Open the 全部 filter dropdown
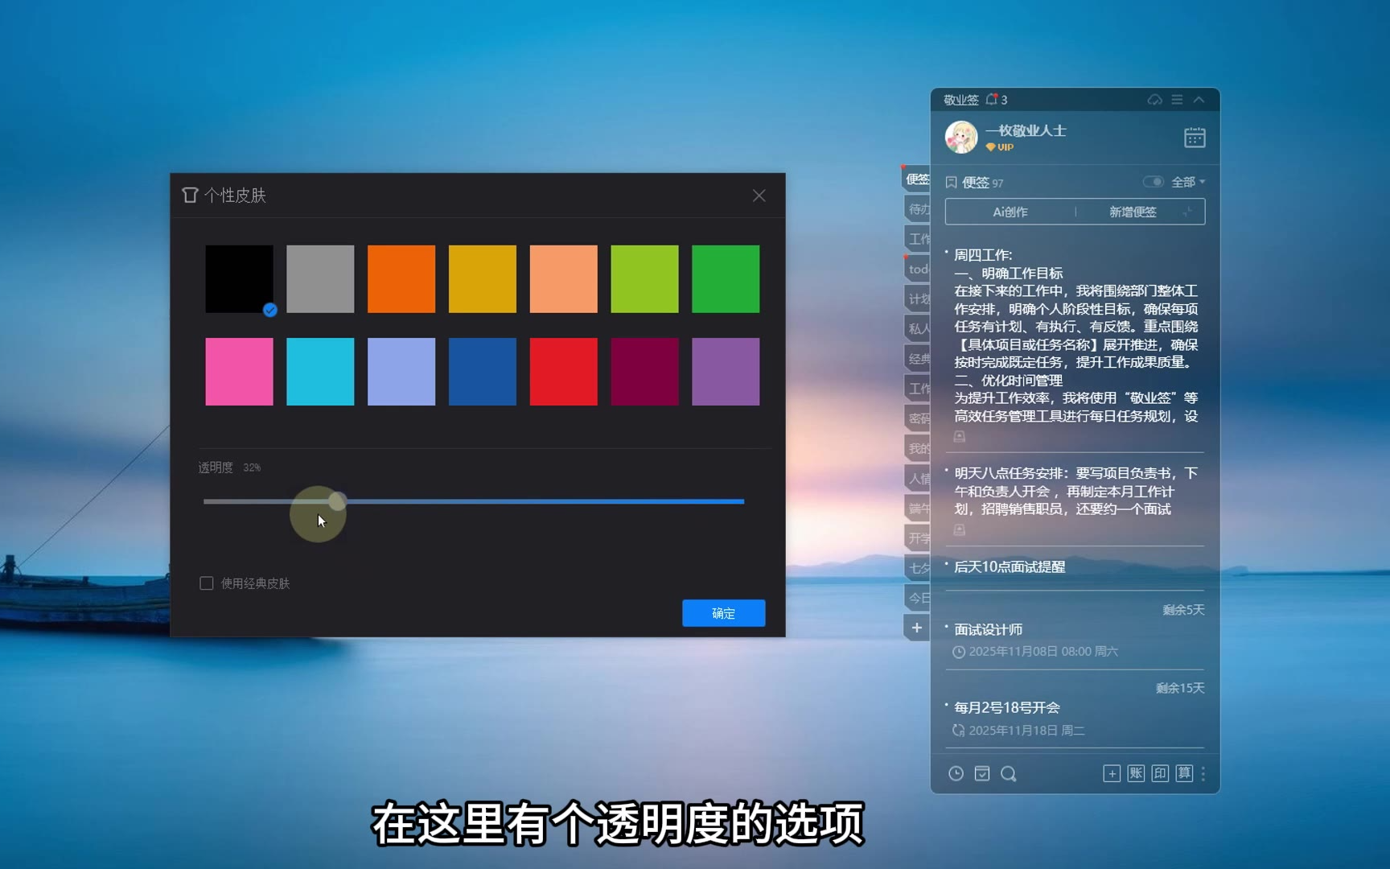This screenshot has width=1390, height=869. click(x=1188, y=182)
